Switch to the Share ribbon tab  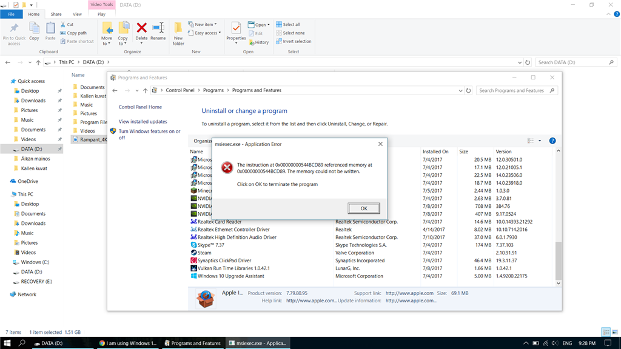[56, 14]
